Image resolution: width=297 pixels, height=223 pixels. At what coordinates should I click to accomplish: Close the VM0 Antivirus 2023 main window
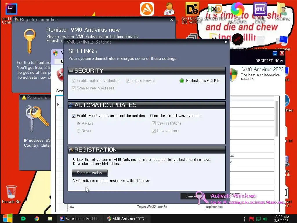[282, 53]
